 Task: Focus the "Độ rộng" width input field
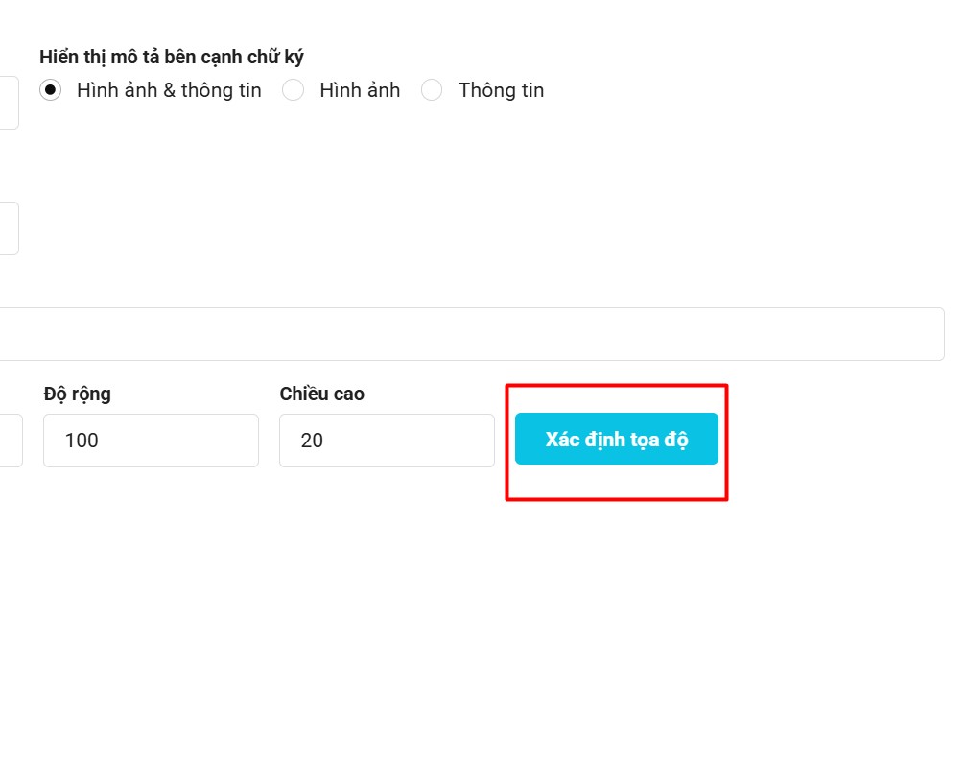point(151,441)
